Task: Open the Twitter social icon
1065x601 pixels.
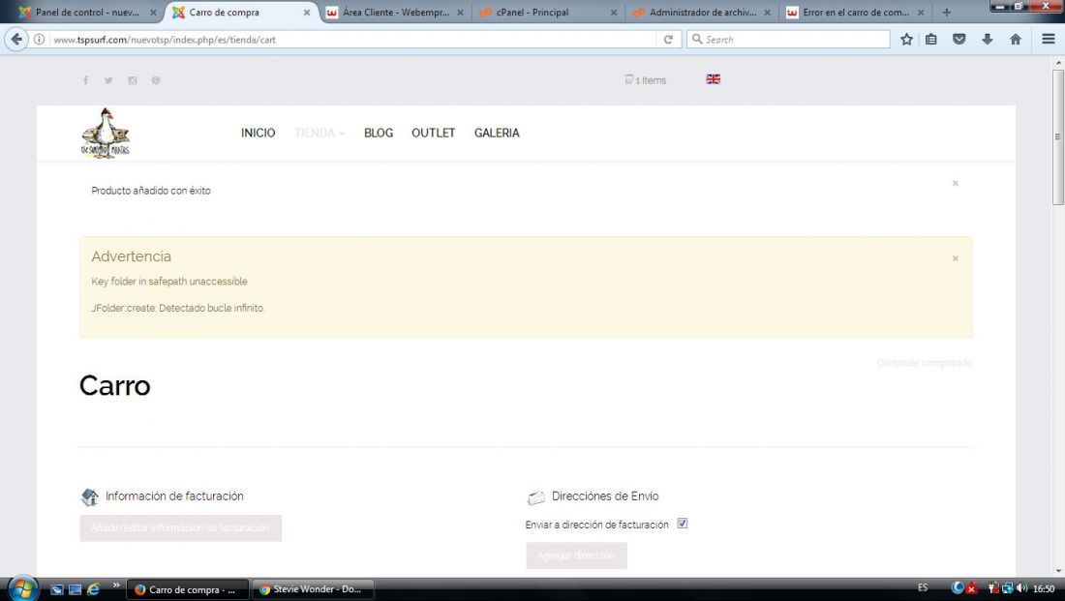Action: [x=108, y=80]
